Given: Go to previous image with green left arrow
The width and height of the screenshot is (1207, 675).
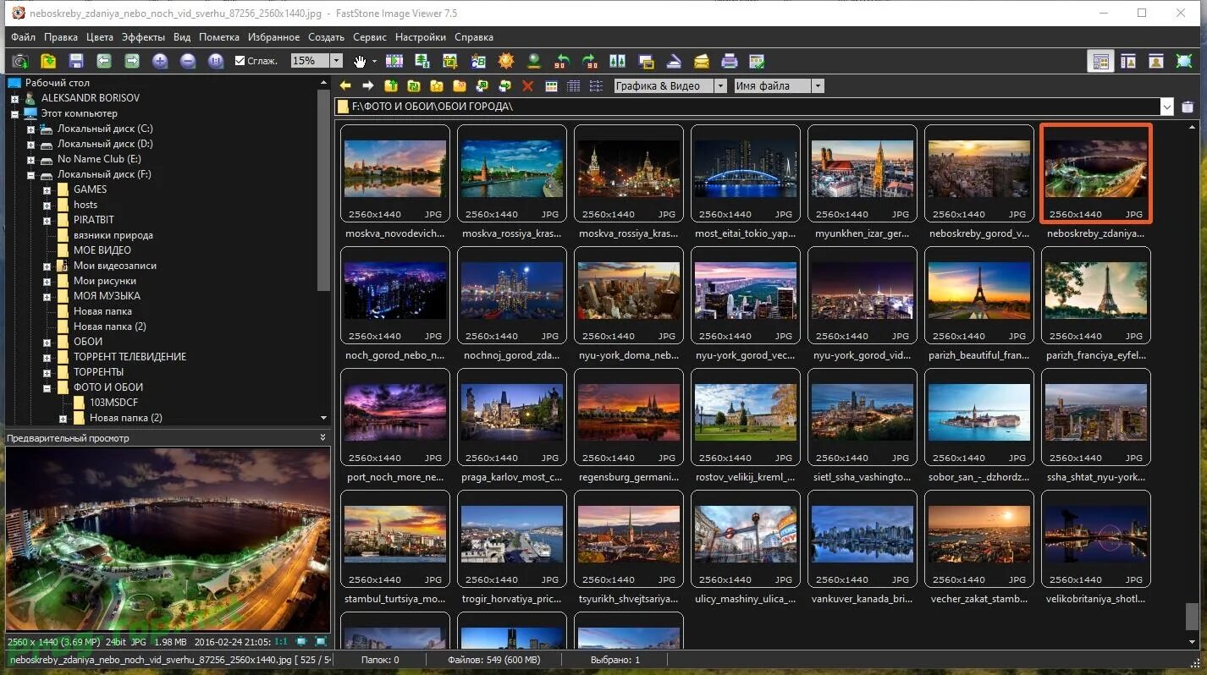Looking at the screenshot, I should [104, 61].
